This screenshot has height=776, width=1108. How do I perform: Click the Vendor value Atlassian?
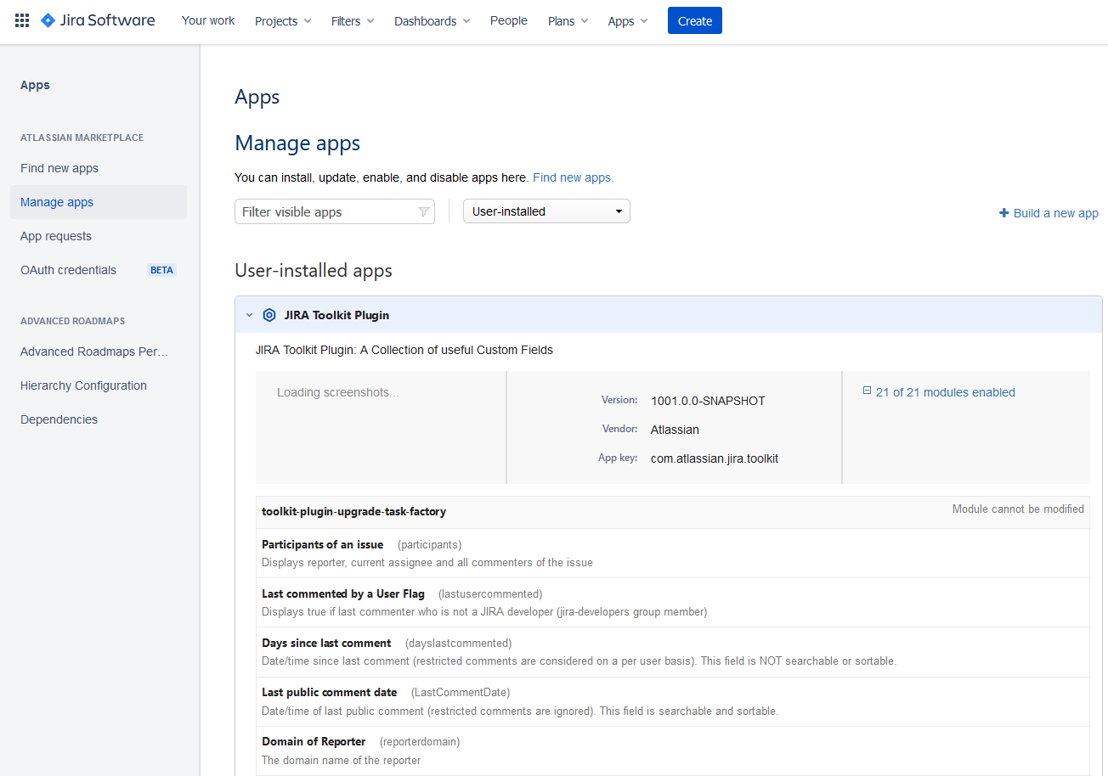coord(675,430)
